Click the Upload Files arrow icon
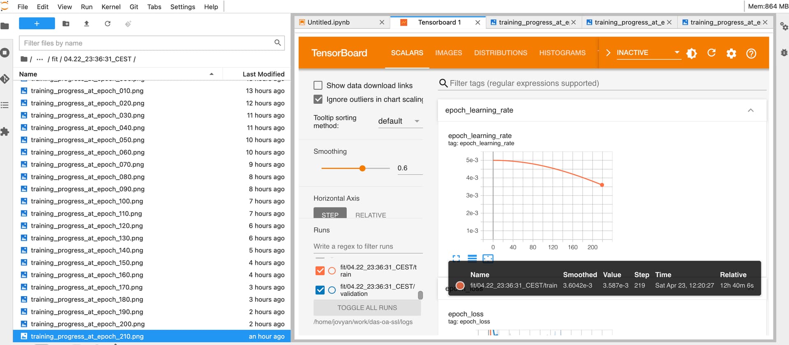 [86, 24]
